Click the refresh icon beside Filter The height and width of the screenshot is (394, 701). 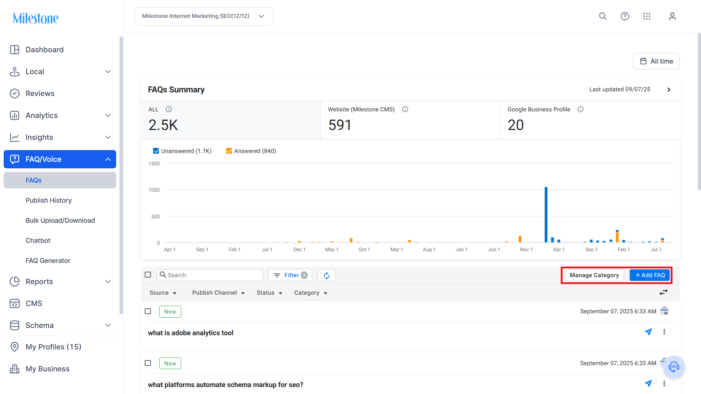click(x=327, y=275)
